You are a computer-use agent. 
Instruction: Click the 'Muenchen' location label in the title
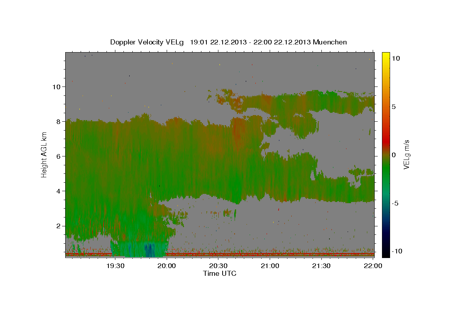(x=330, y=42)
